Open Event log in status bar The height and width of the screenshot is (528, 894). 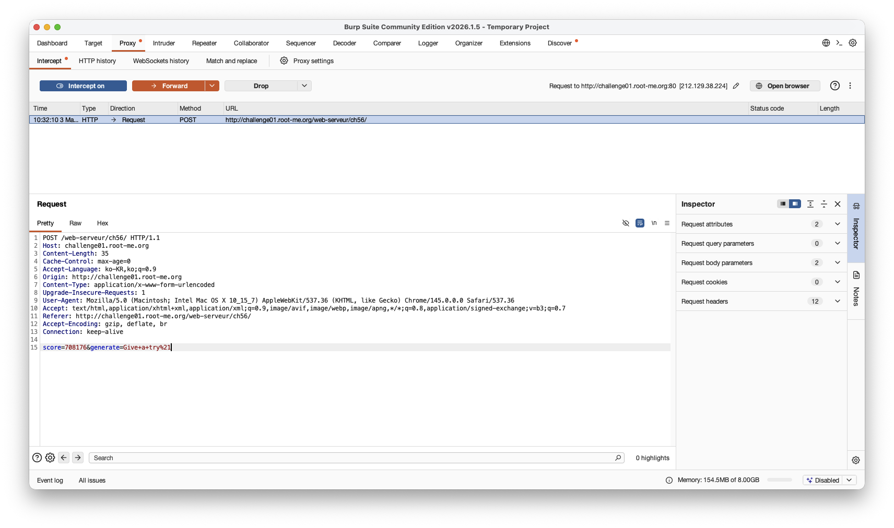pos(50,481)
